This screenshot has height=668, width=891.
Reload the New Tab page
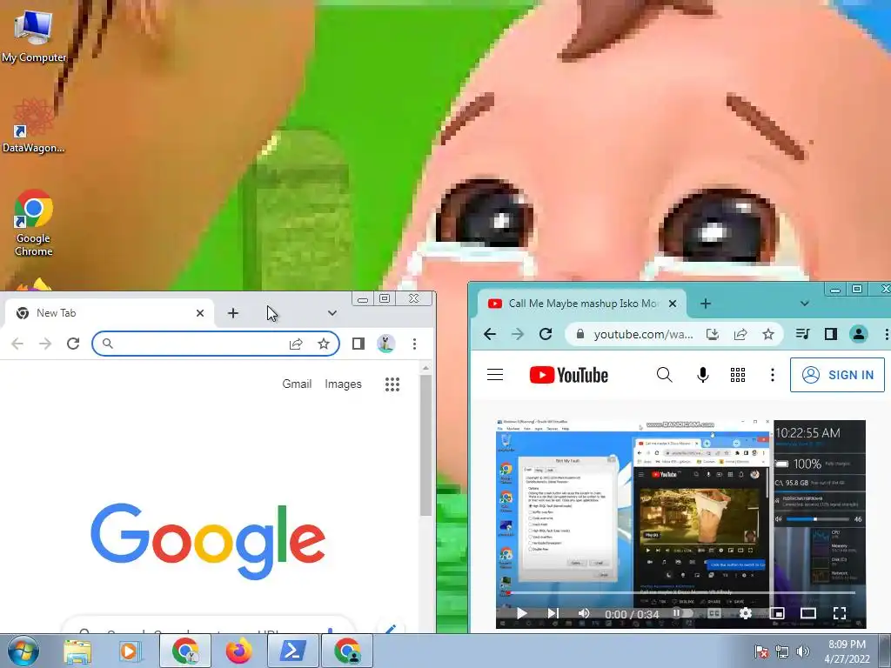tap(73, 344)
